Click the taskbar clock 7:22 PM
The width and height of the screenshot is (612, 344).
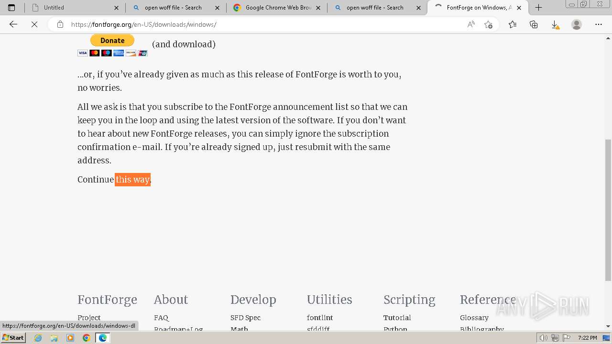pyautogui.click(x=587, y=338)
